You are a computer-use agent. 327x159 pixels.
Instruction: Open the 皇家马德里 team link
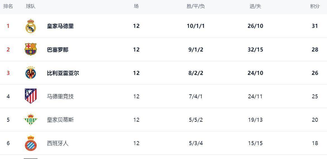point(60,26)
